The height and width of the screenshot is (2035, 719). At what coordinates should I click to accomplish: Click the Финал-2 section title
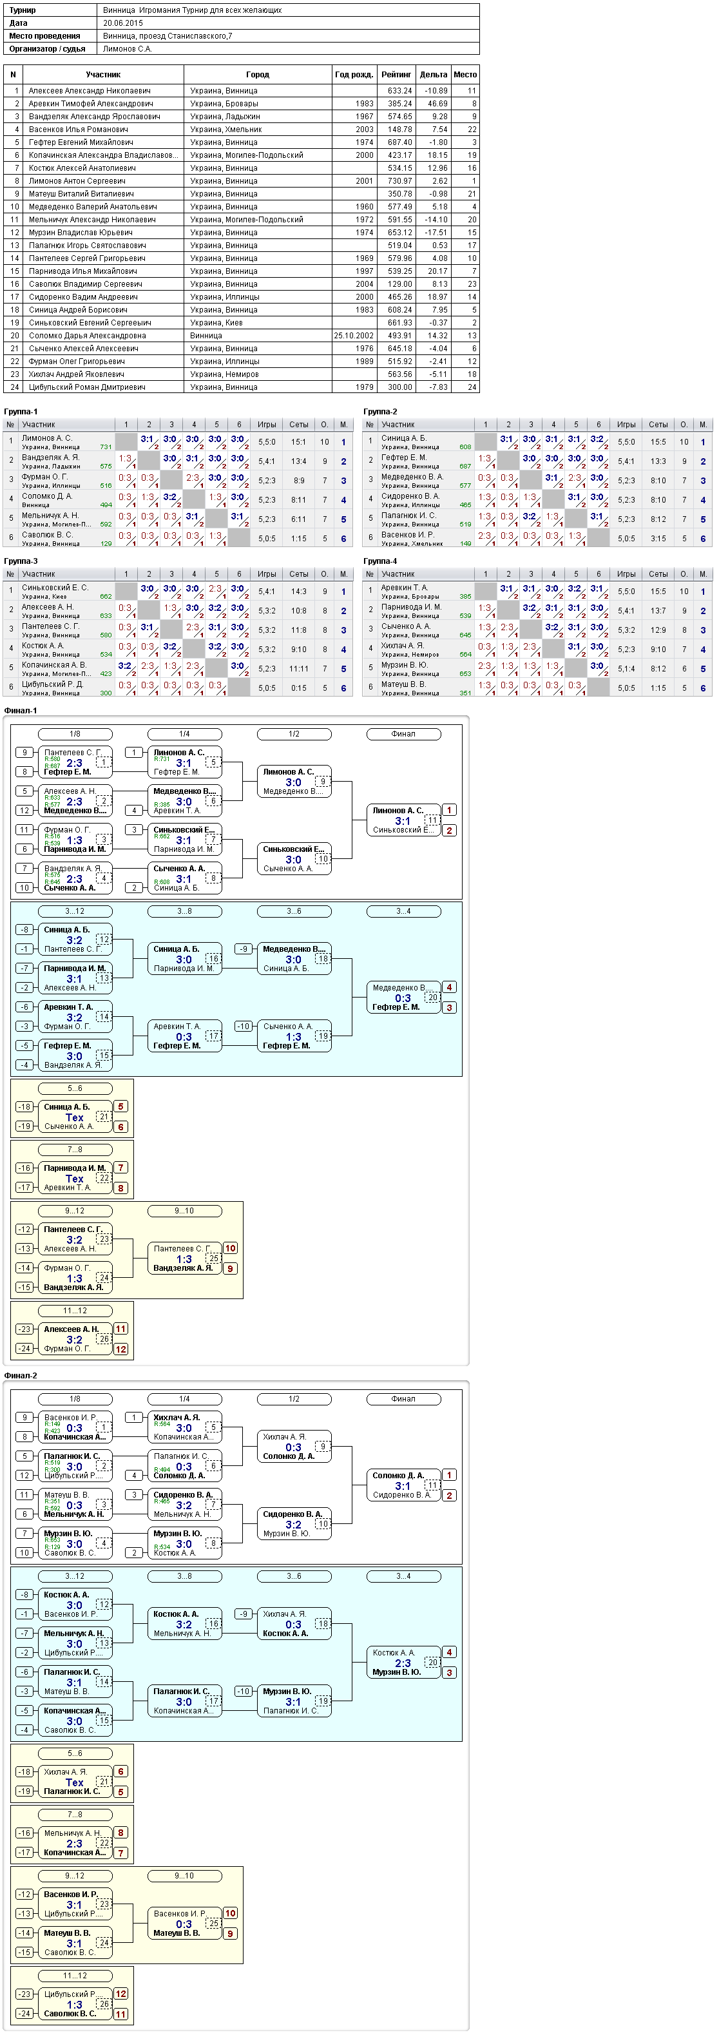pos(21,1375)
